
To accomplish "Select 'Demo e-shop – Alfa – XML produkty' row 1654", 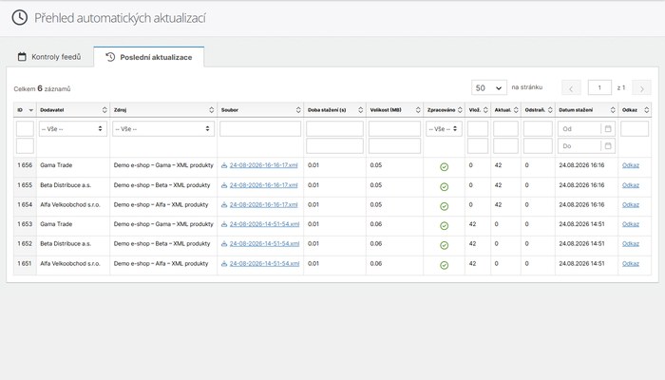I will 161,204.
